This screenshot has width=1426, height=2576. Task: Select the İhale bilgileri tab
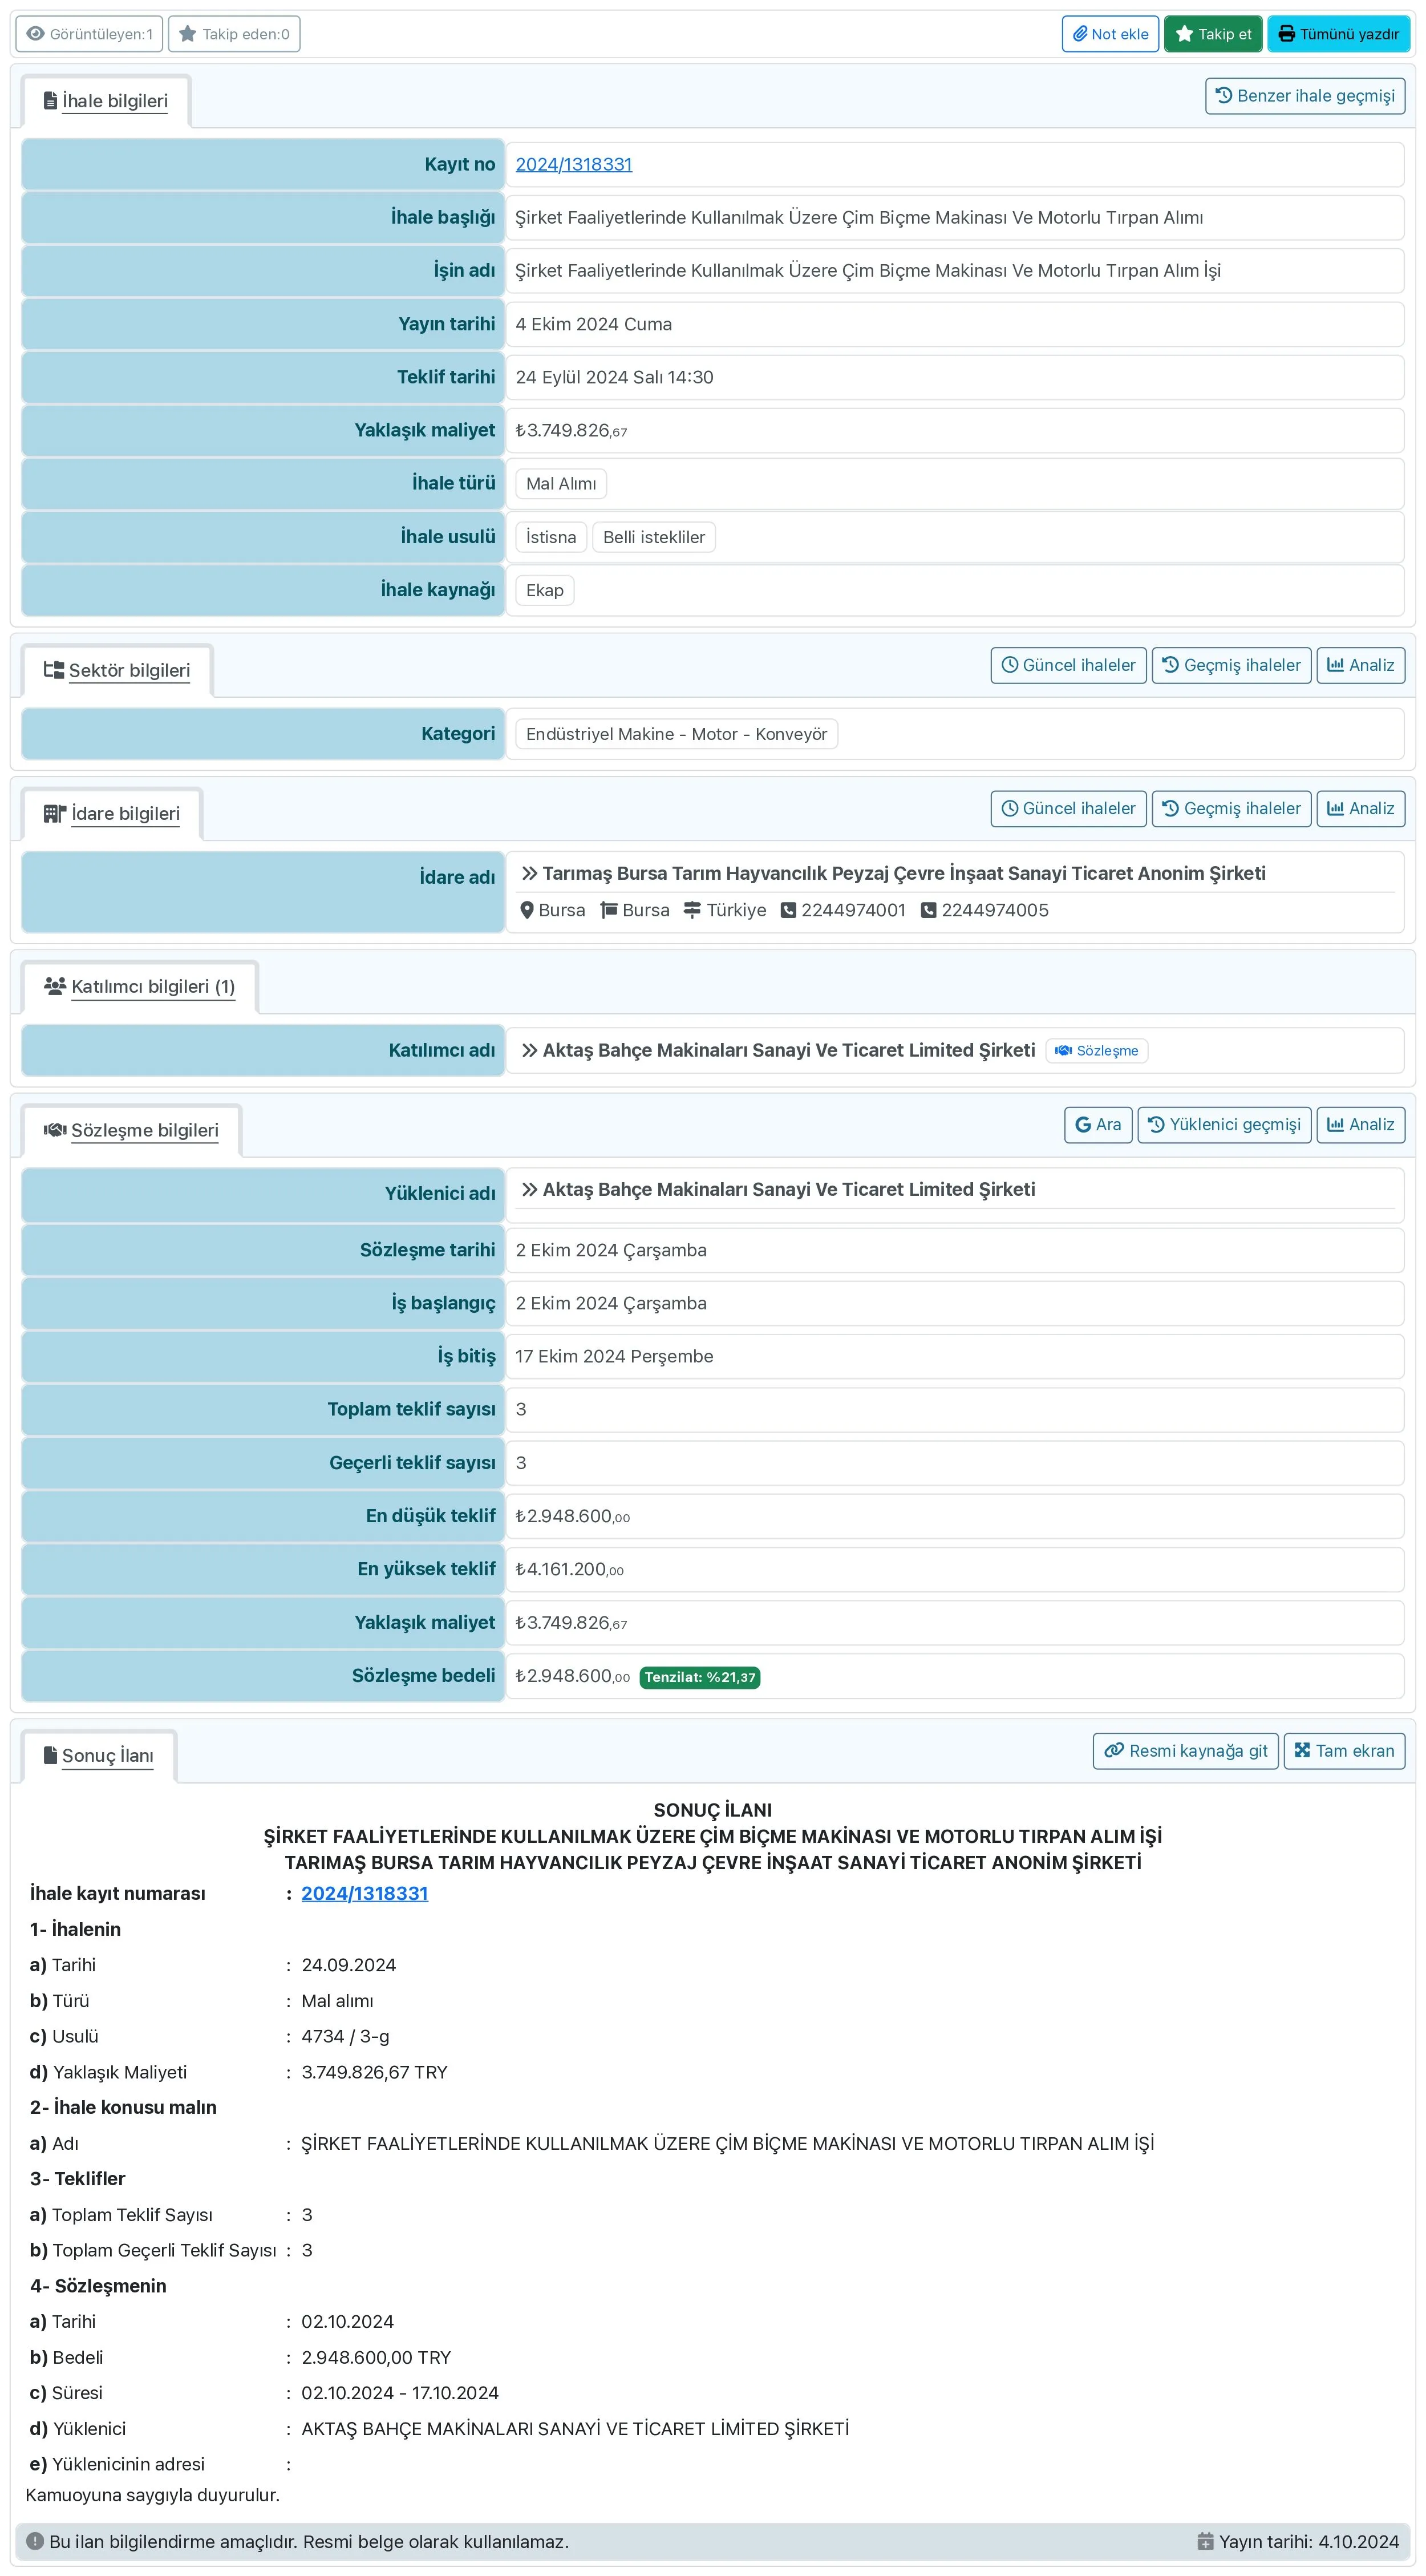106,101
